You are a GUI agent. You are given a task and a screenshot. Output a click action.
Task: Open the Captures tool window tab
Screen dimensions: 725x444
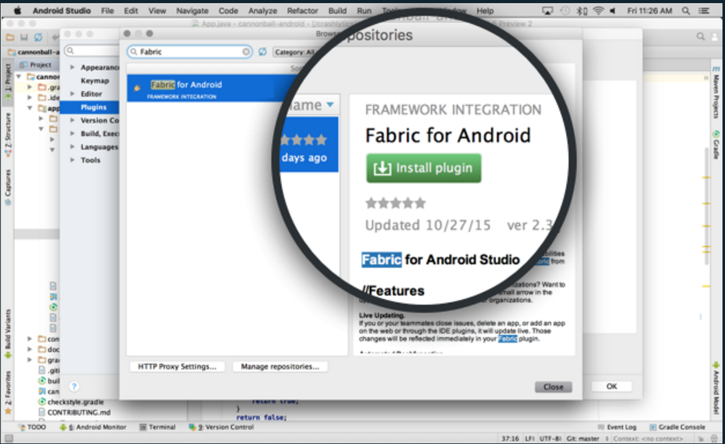click(x=8, y=187)
